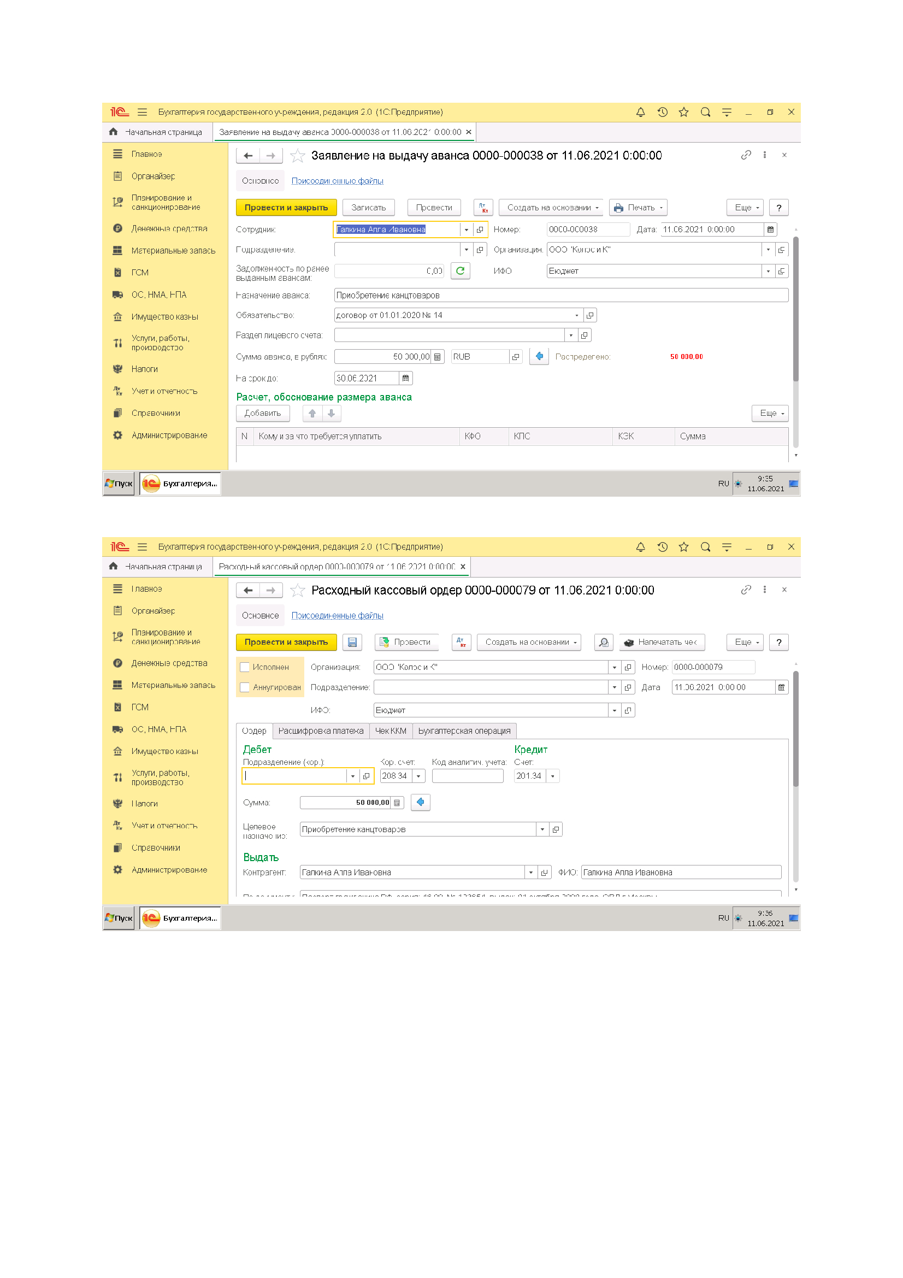Open calculator icon in 'Сумма аванса' field
Viewport: 903px width, 1278px height.
pyautogui.click(x=438, y=357)
